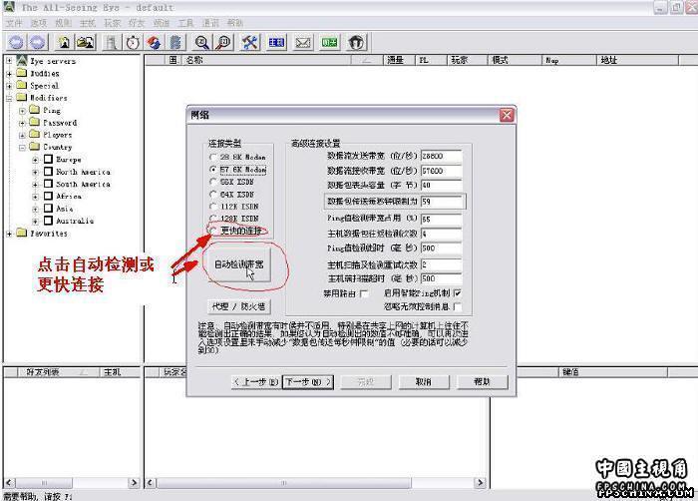The width and height of the screenshot is (698, 501).
Task: Expand the Eye servers tree node
Action: [9, 61]
